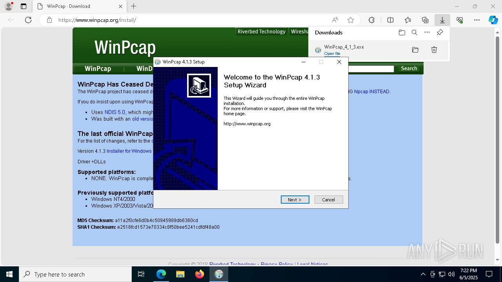Select the WinPcap installer taskbar icon

(218, 274)
